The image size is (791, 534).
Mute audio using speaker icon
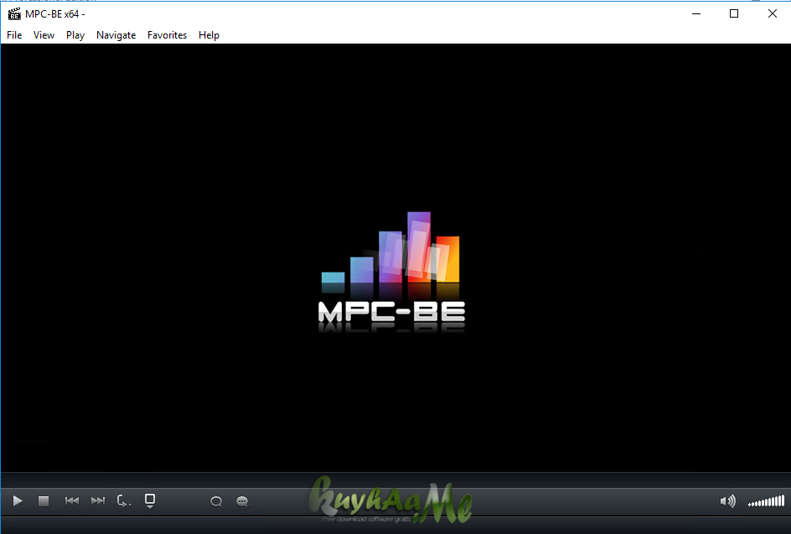(x=727, y=501)
